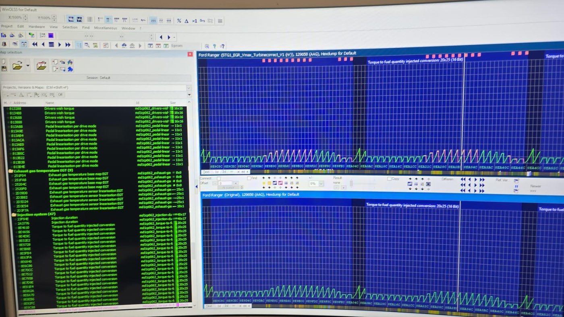Open the Hardware menu
The height and width of the screenshot is (317, 564).
tap(37, 27)
